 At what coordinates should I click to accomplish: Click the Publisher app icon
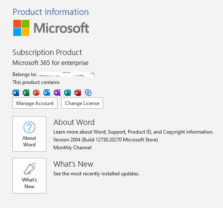(67, 93)
